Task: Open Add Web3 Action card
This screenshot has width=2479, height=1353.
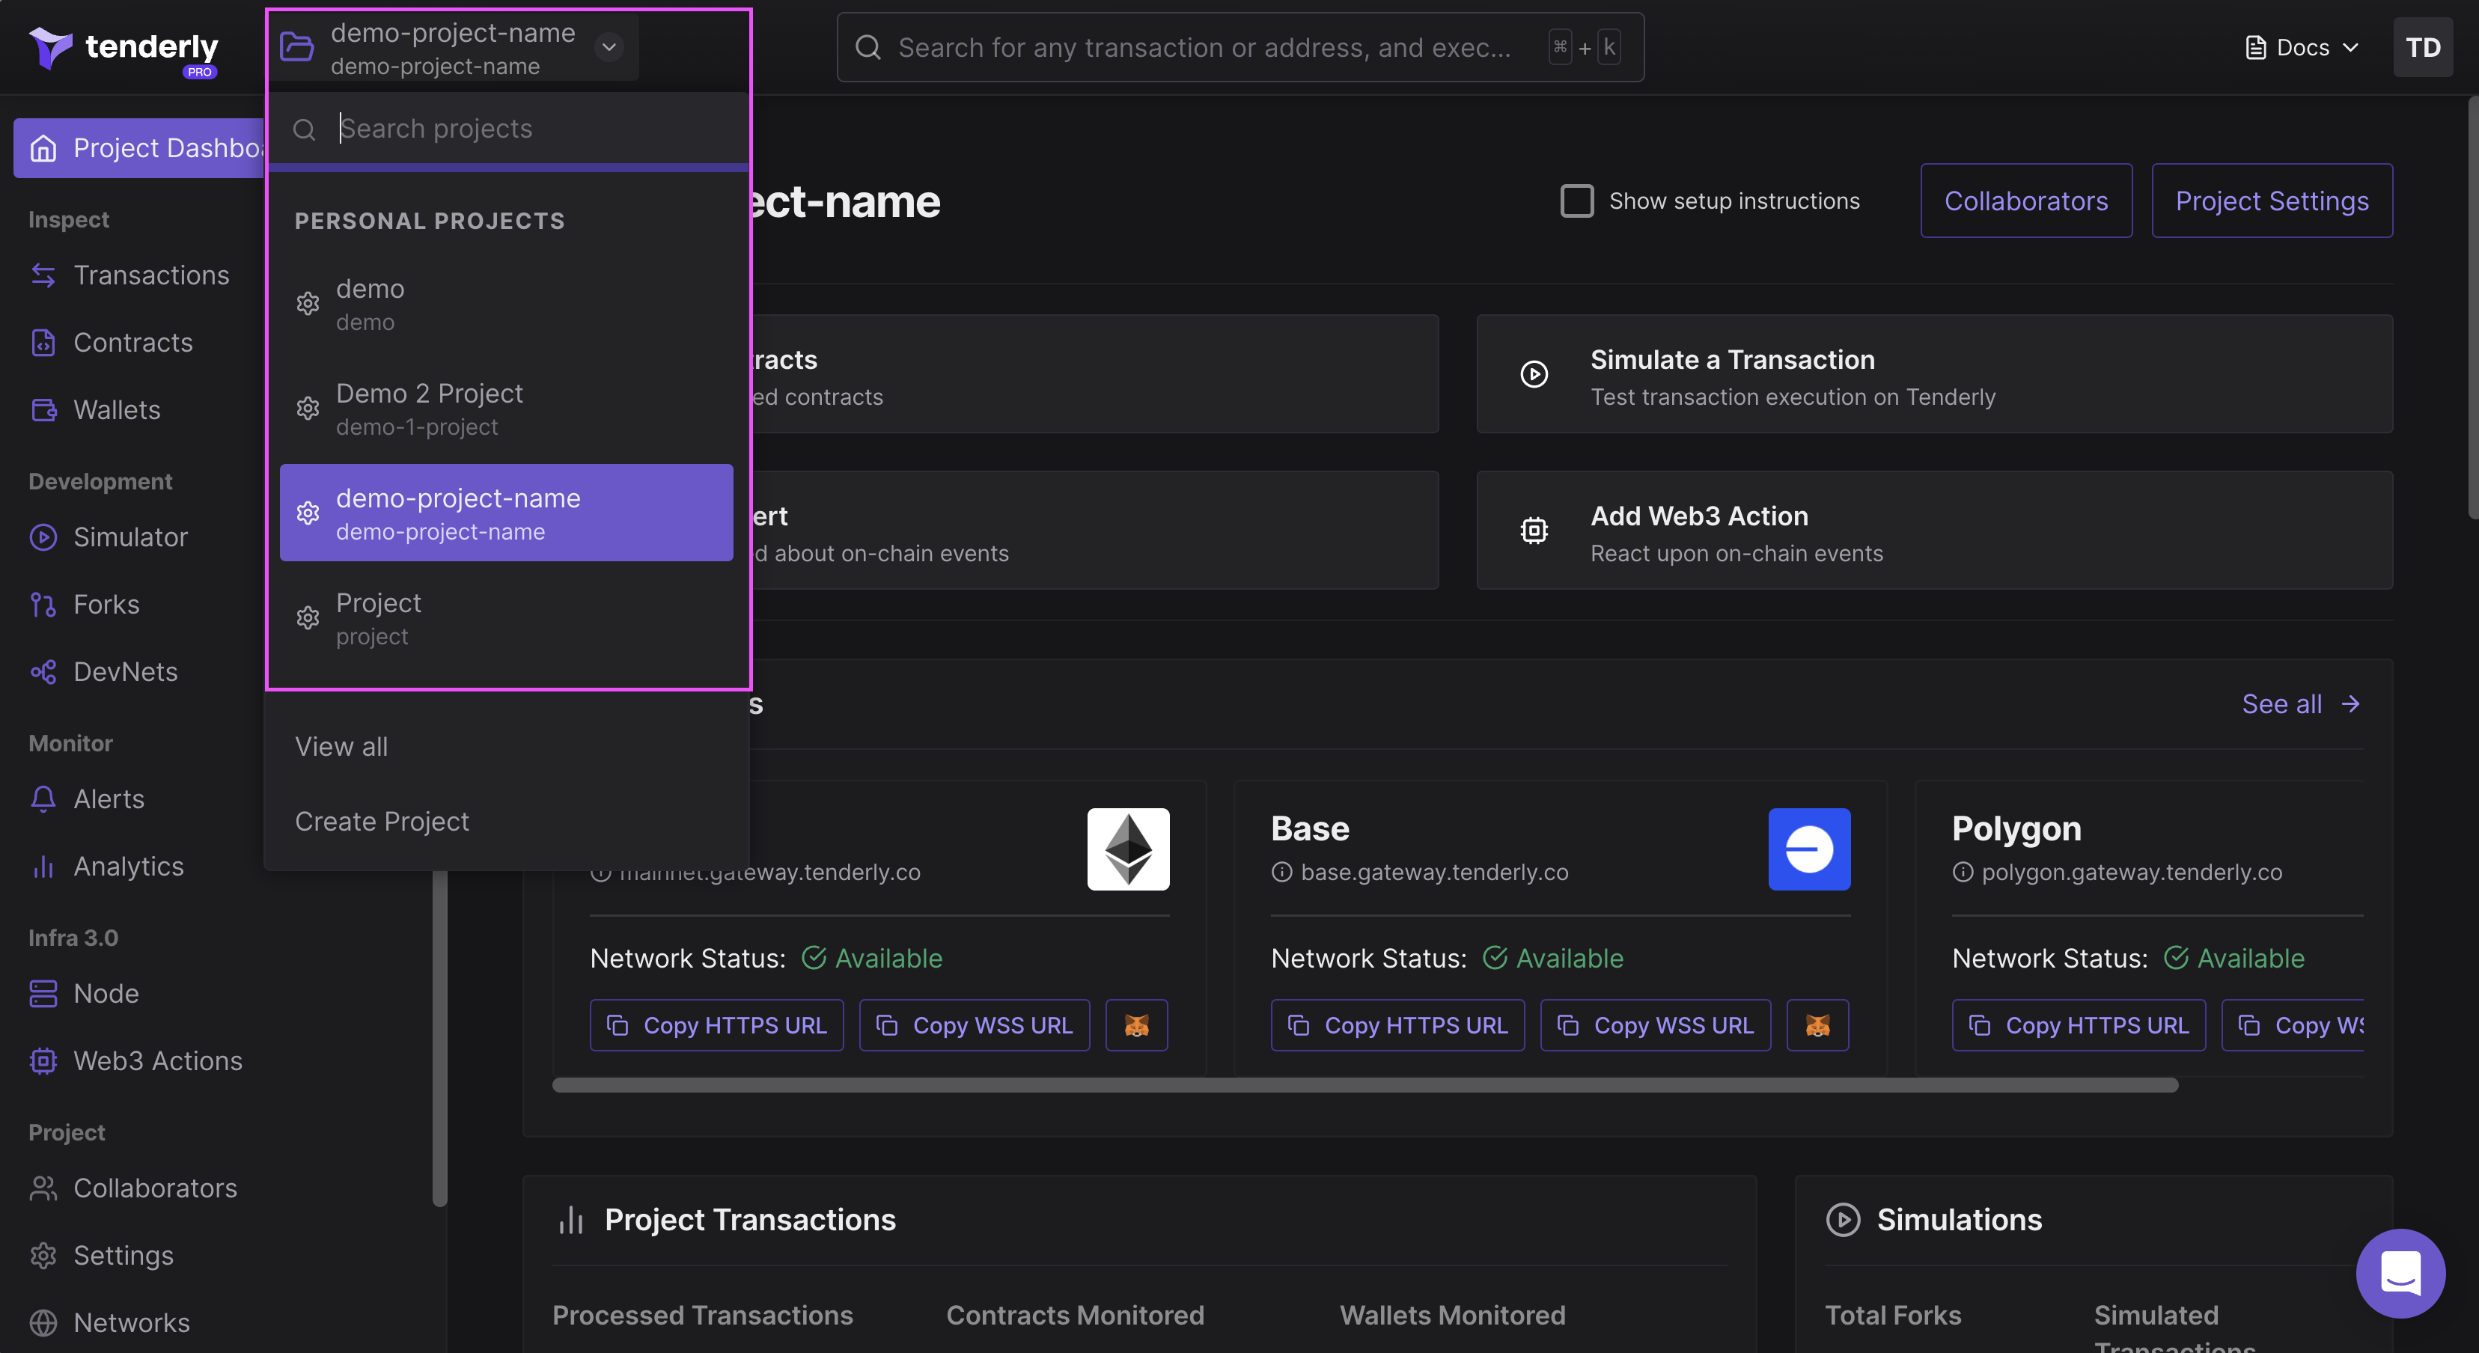Action: coord(1934,531)
